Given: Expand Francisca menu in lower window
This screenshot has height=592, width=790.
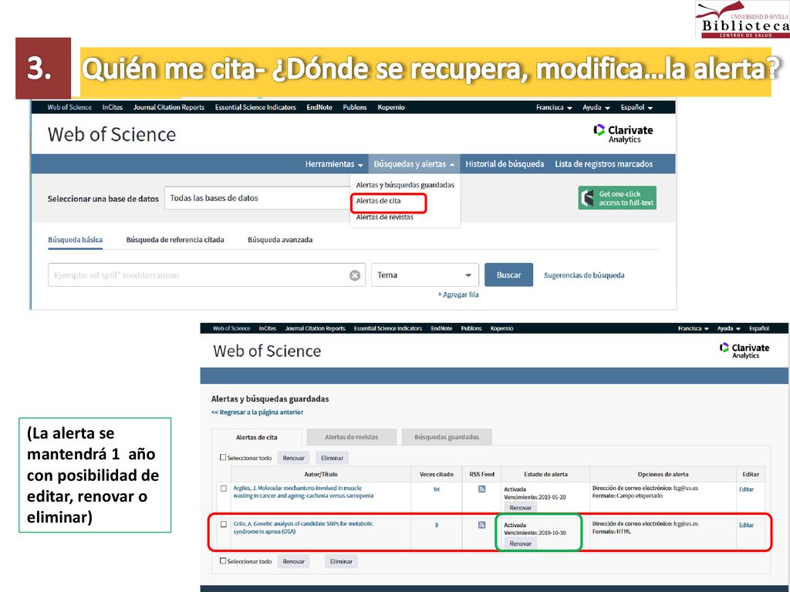Looking at the screenshot, I should pos(694,328).
